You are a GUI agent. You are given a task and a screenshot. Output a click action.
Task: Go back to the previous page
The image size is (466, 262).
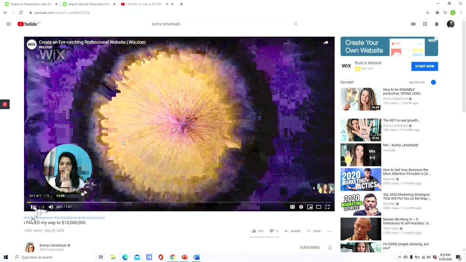5,13
